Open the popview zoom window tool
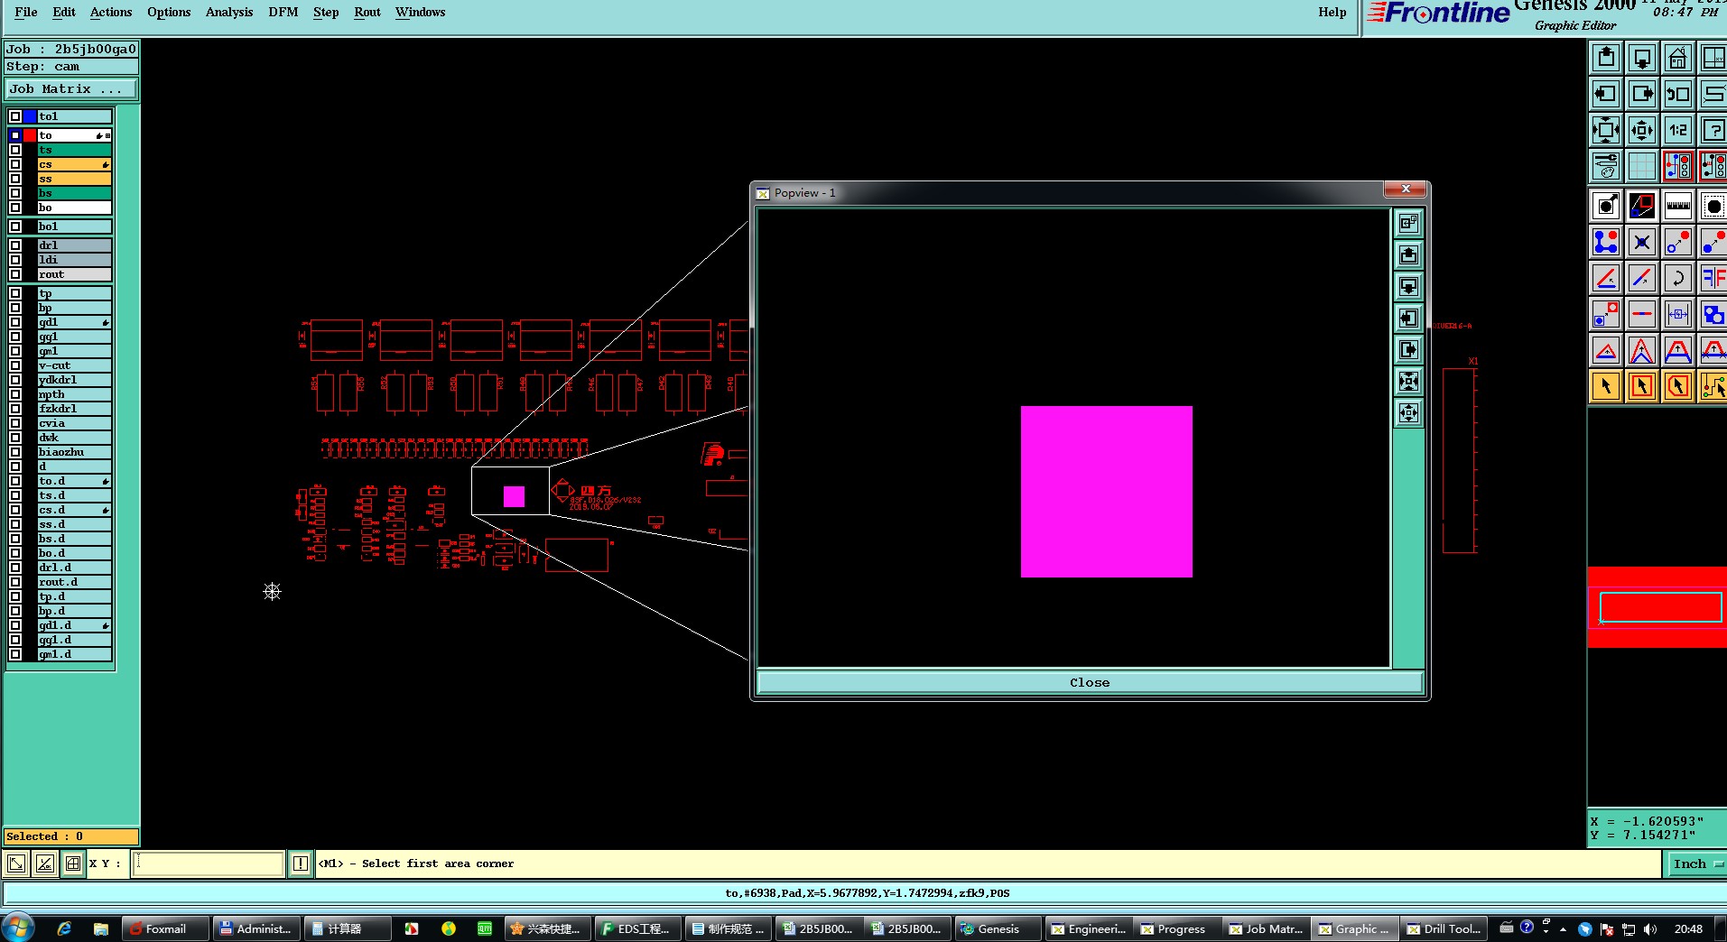Viewport: 1727px width, 942px height. pyautogui.click(x=1641, y=207)
